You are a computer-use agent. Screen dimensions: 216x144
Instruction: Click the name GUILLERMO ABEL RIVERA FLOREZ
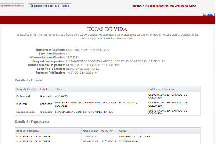click(x=88, y=50)
